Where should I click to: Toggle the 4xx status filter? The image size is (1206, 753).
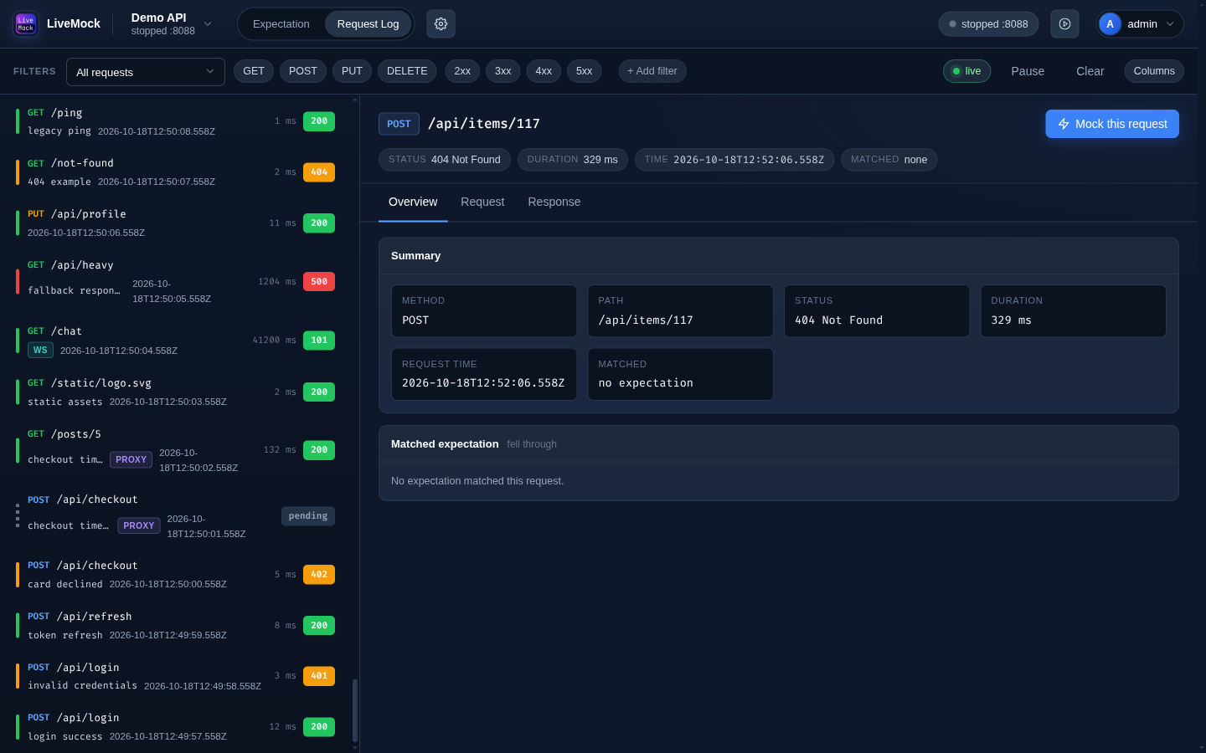[544, 71]
